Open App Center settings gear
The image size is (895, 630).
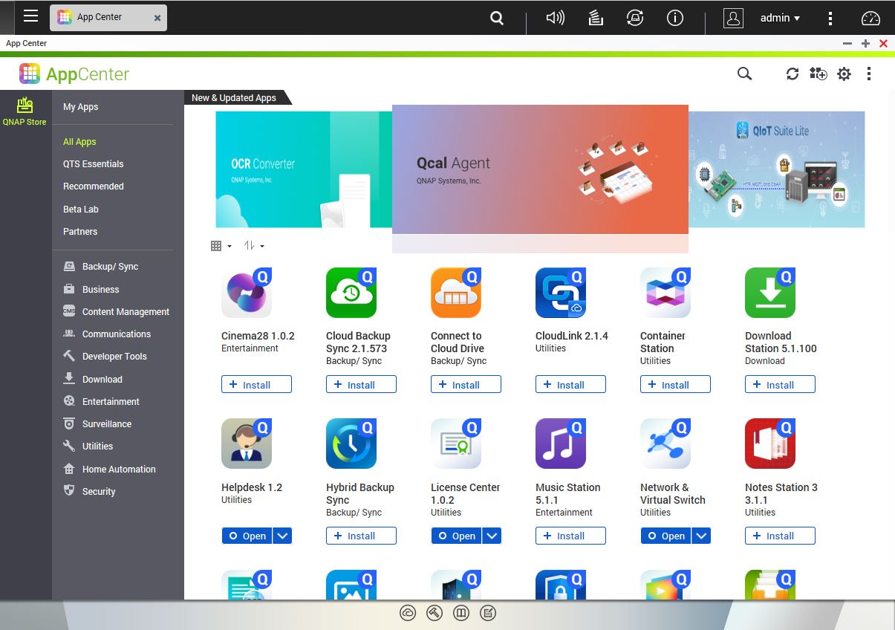click(844, 74)
